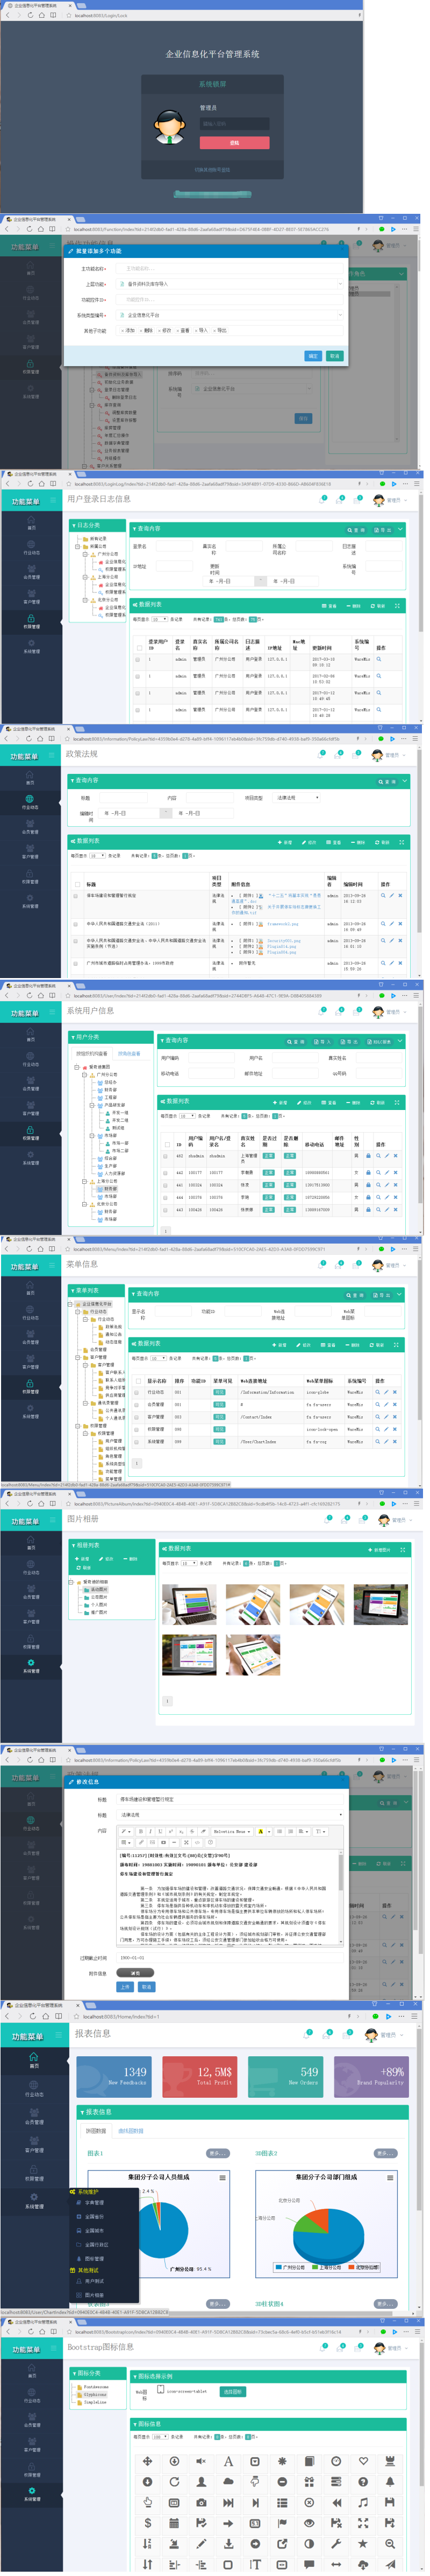The image size is (430, 2576).
Task: Select the cloud icon in Bootstrap icon grid
Action: [x=228, y=2482]
